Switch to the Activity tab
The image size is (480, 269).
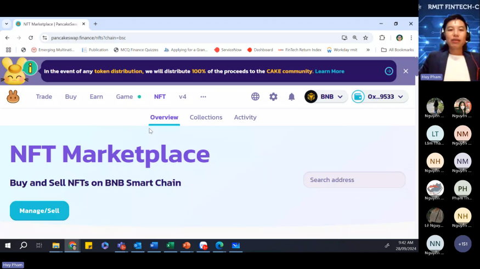coord(245,117)
